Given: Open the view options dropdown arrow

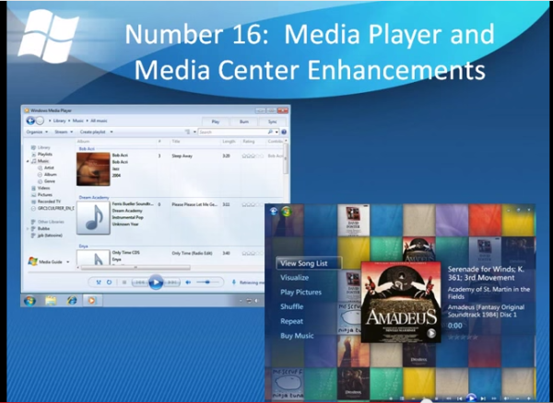Looking at the screenshot, I should 194,132.
